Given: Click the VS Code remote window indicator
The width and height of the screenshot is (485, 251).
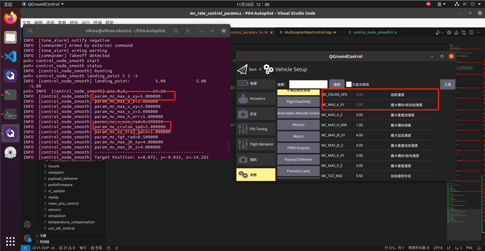Looking at the screenshot, I should coord(25,248).
